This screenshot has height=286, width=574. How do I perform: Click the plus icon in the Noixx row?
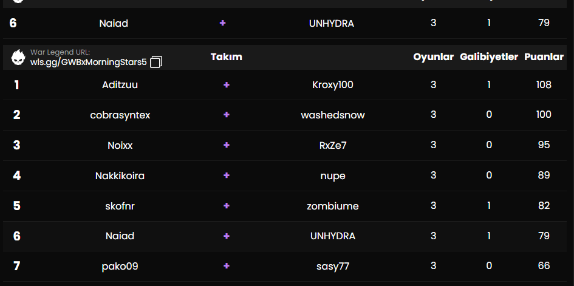(226, 145)
